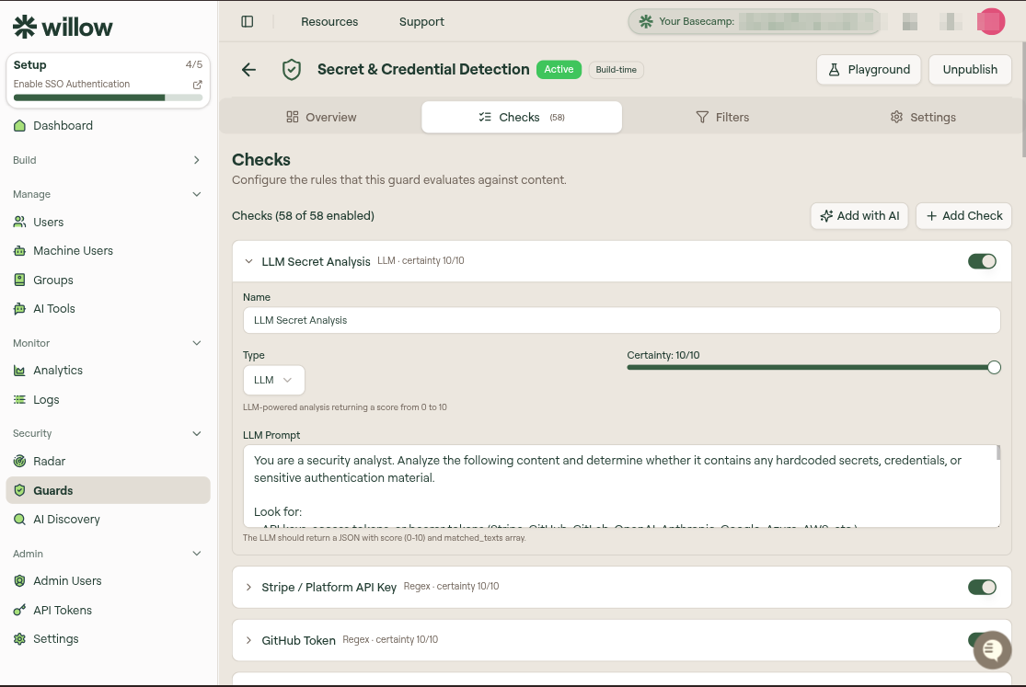Select the Checks (58) tab
1026x687 pixels.
(x=522, y=117)
